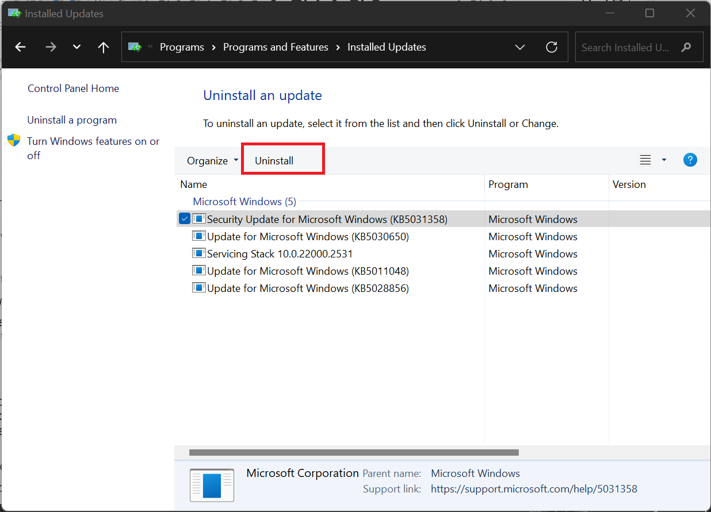
Task: Click Installed Updates breadcrumb segment
Action: pyautogui.click(x=387, y=47)
